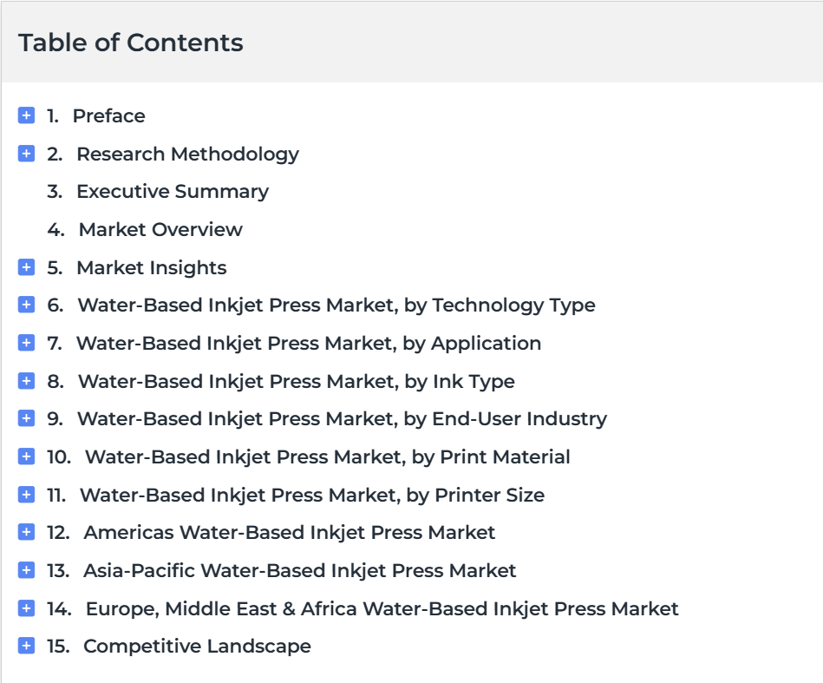Click the Table of Contents heading

[131, 43]
